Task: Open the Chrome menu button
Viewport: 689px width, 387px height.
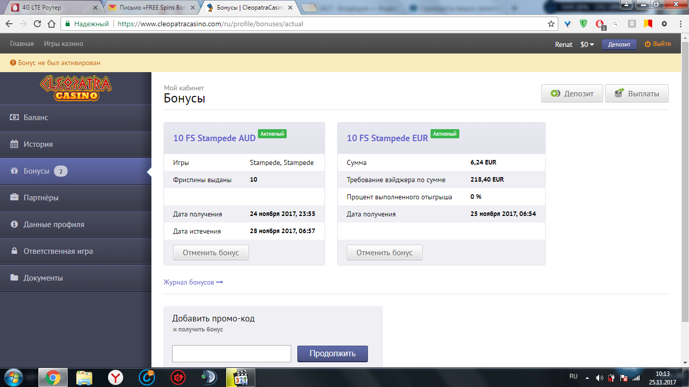Action: [678, 24]
